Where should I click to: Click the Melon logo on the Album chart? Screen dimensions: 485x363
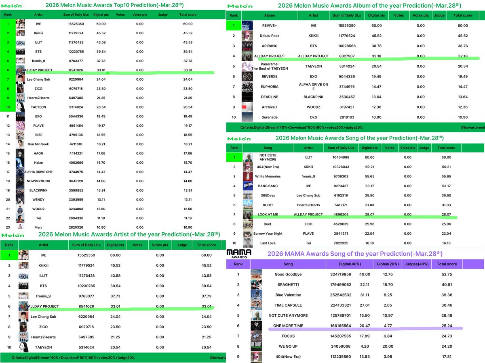click(x=239, y=7)
